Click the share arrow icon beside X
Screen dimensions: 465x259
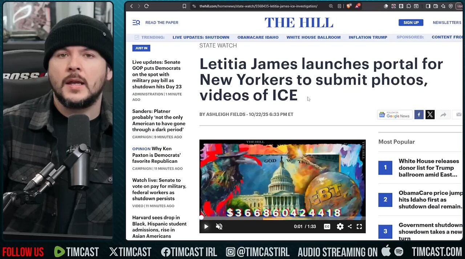tap(443, 115)
